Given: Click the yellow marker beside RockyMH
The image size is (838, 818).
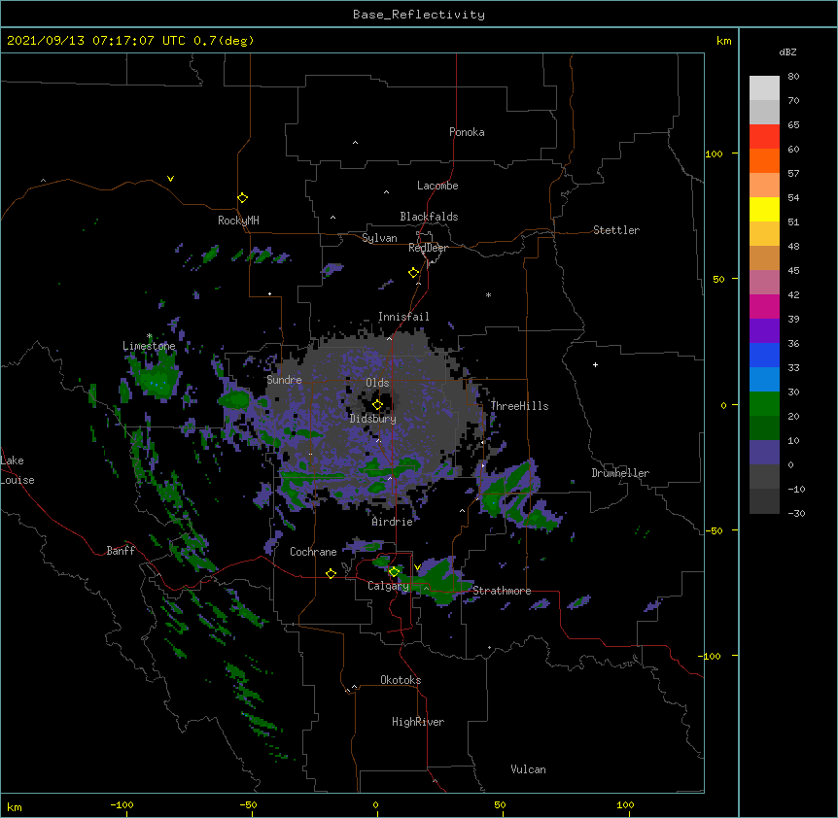Looking at the screenshot, I should 243,198.
